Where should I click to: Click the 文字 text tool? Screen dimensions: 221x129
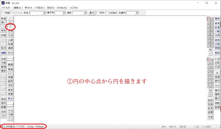[10, 31]
